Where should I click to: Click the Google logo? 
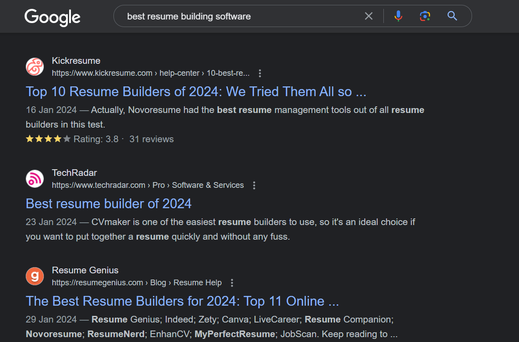(52, 17)
